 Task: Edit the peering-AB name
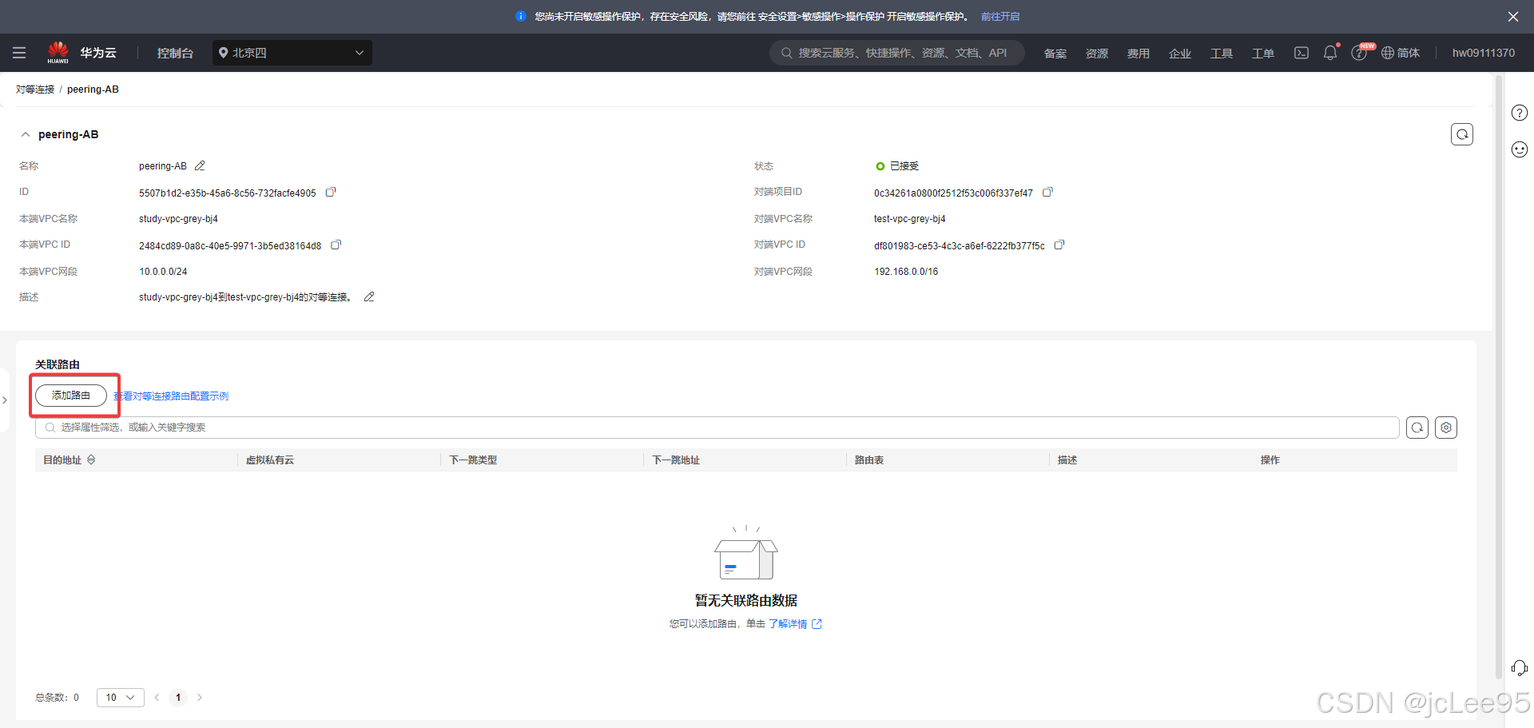pyautogui.click(x=200, y=165)
